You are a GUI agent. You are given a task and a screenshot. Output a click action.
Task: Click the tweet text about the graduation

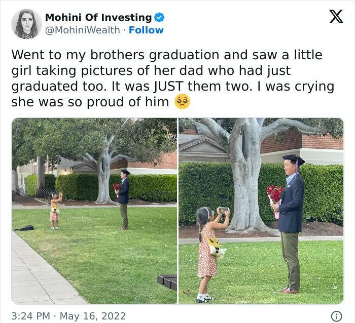172,78
